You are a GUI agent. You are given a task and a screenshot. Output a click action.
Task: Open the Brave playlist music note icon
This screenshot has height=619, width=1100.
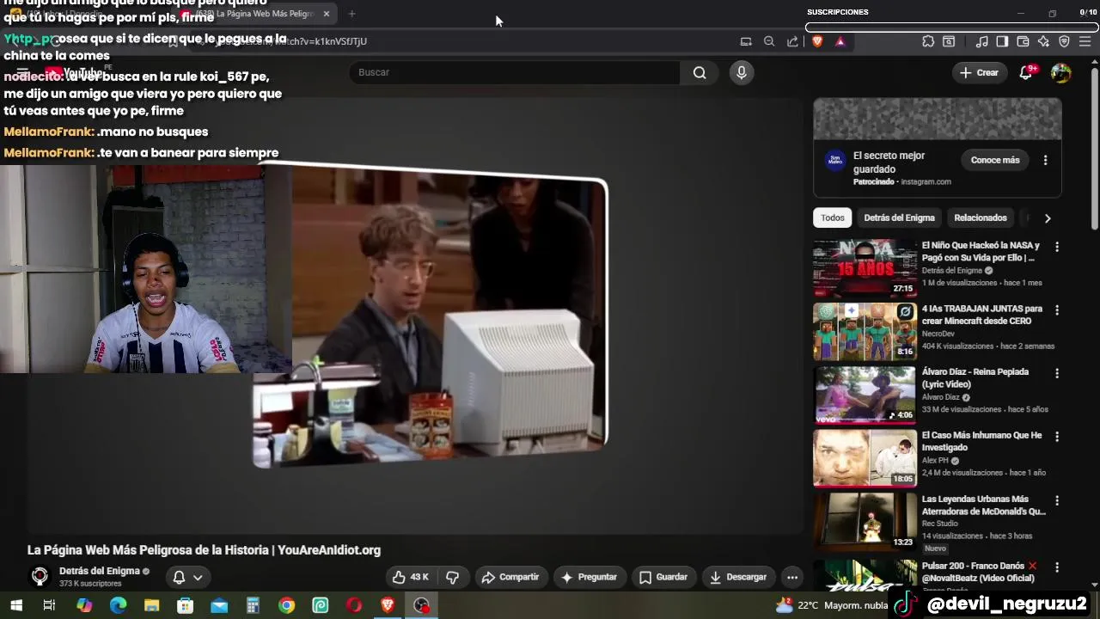(x=981, y=41)
